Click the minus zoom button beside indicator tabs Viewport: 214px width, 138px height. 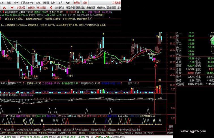pos(171,130)
